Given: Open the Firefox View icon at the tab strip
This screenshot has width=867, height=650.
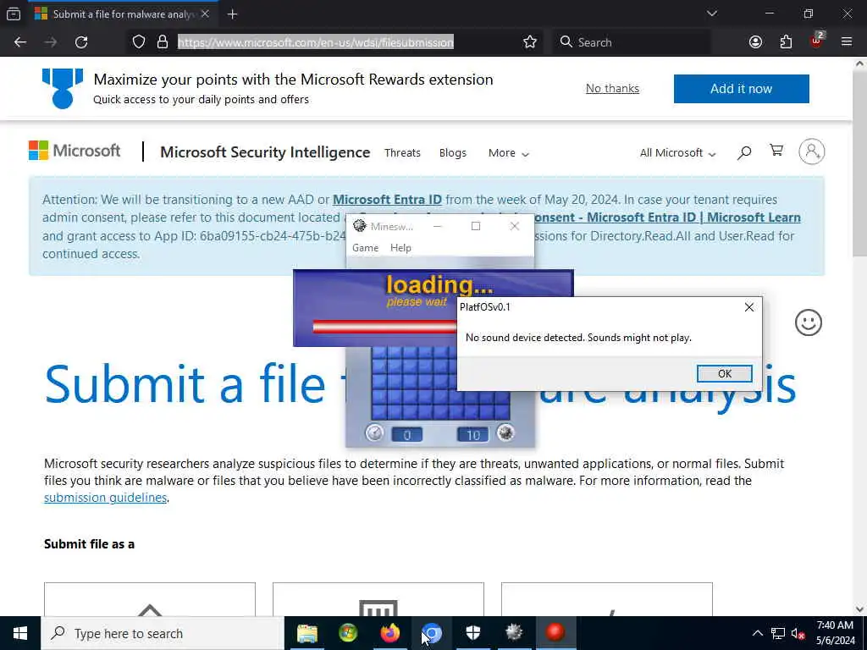Looking at the screenshot, I should [x=14, y=14].
